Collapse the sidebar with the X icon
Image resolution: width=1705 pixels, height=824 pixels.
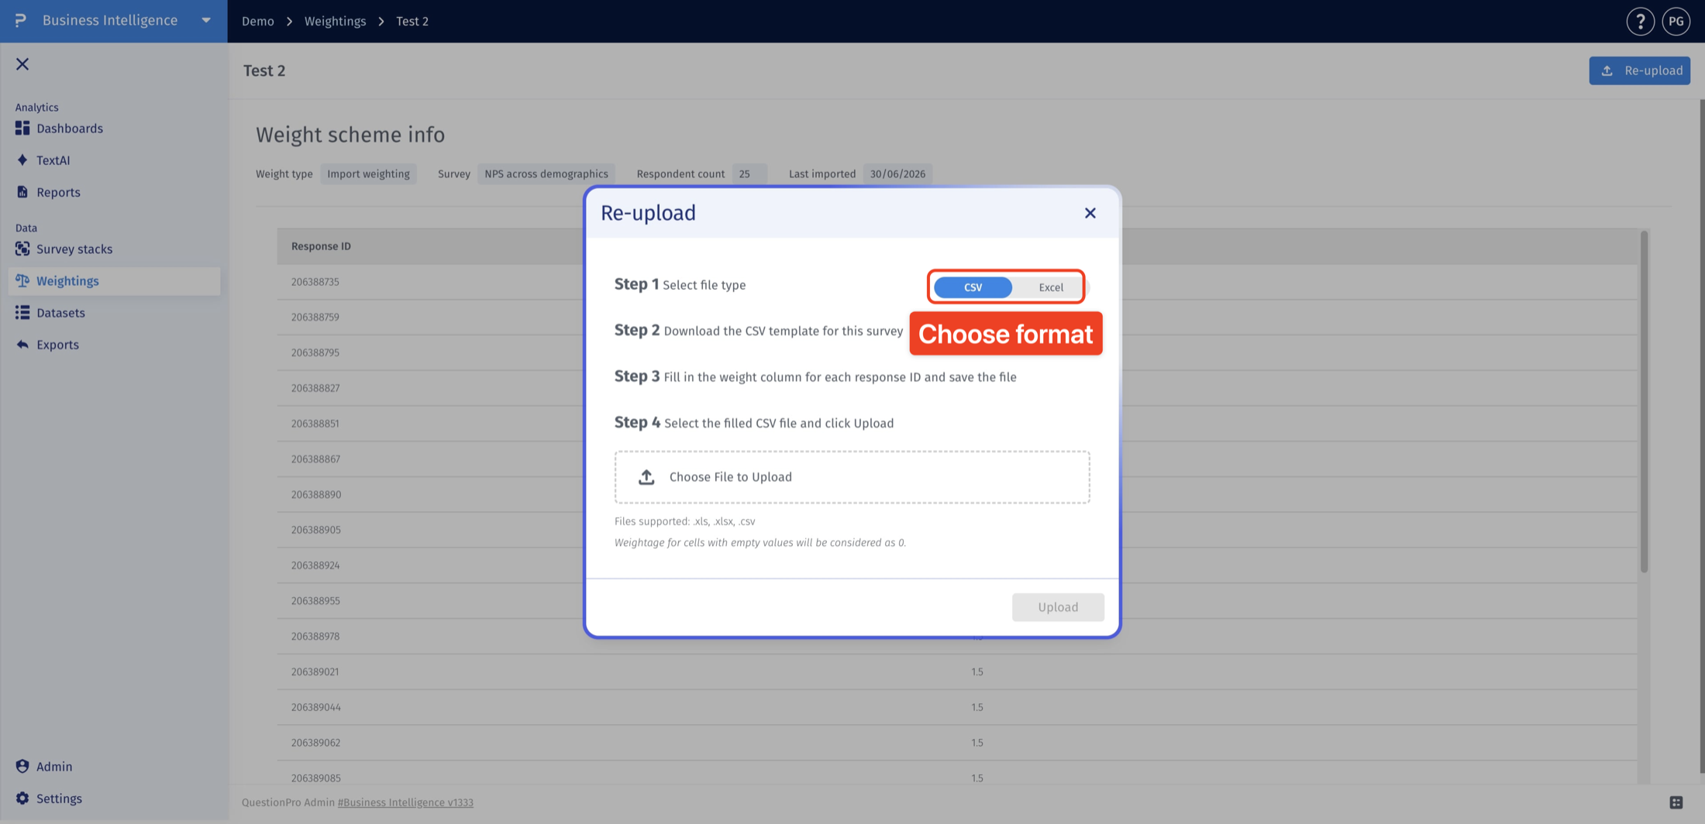pyautogui.click(x=22, y=64)
